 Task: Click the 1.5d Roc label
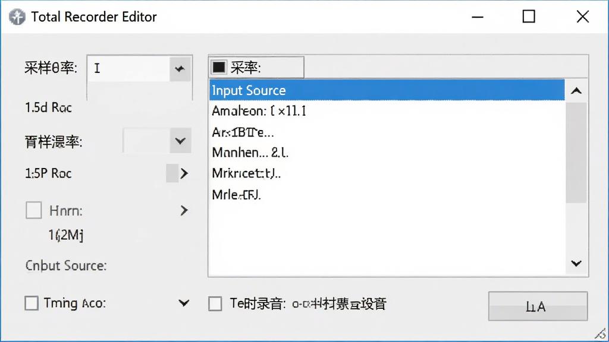(x=49, y=108)
